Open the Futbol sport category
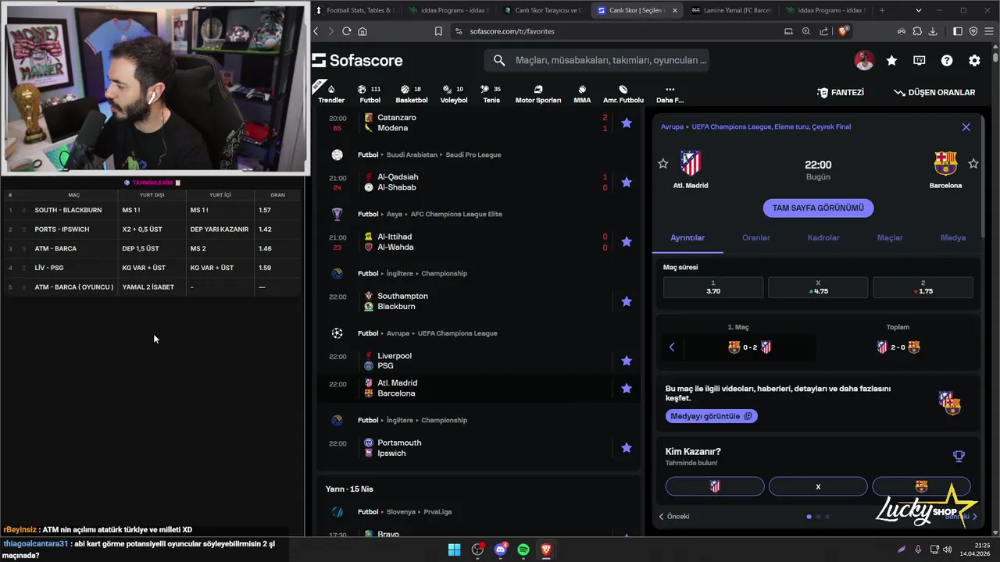This screenshot has width=1000, height=562. coord(370,94)
